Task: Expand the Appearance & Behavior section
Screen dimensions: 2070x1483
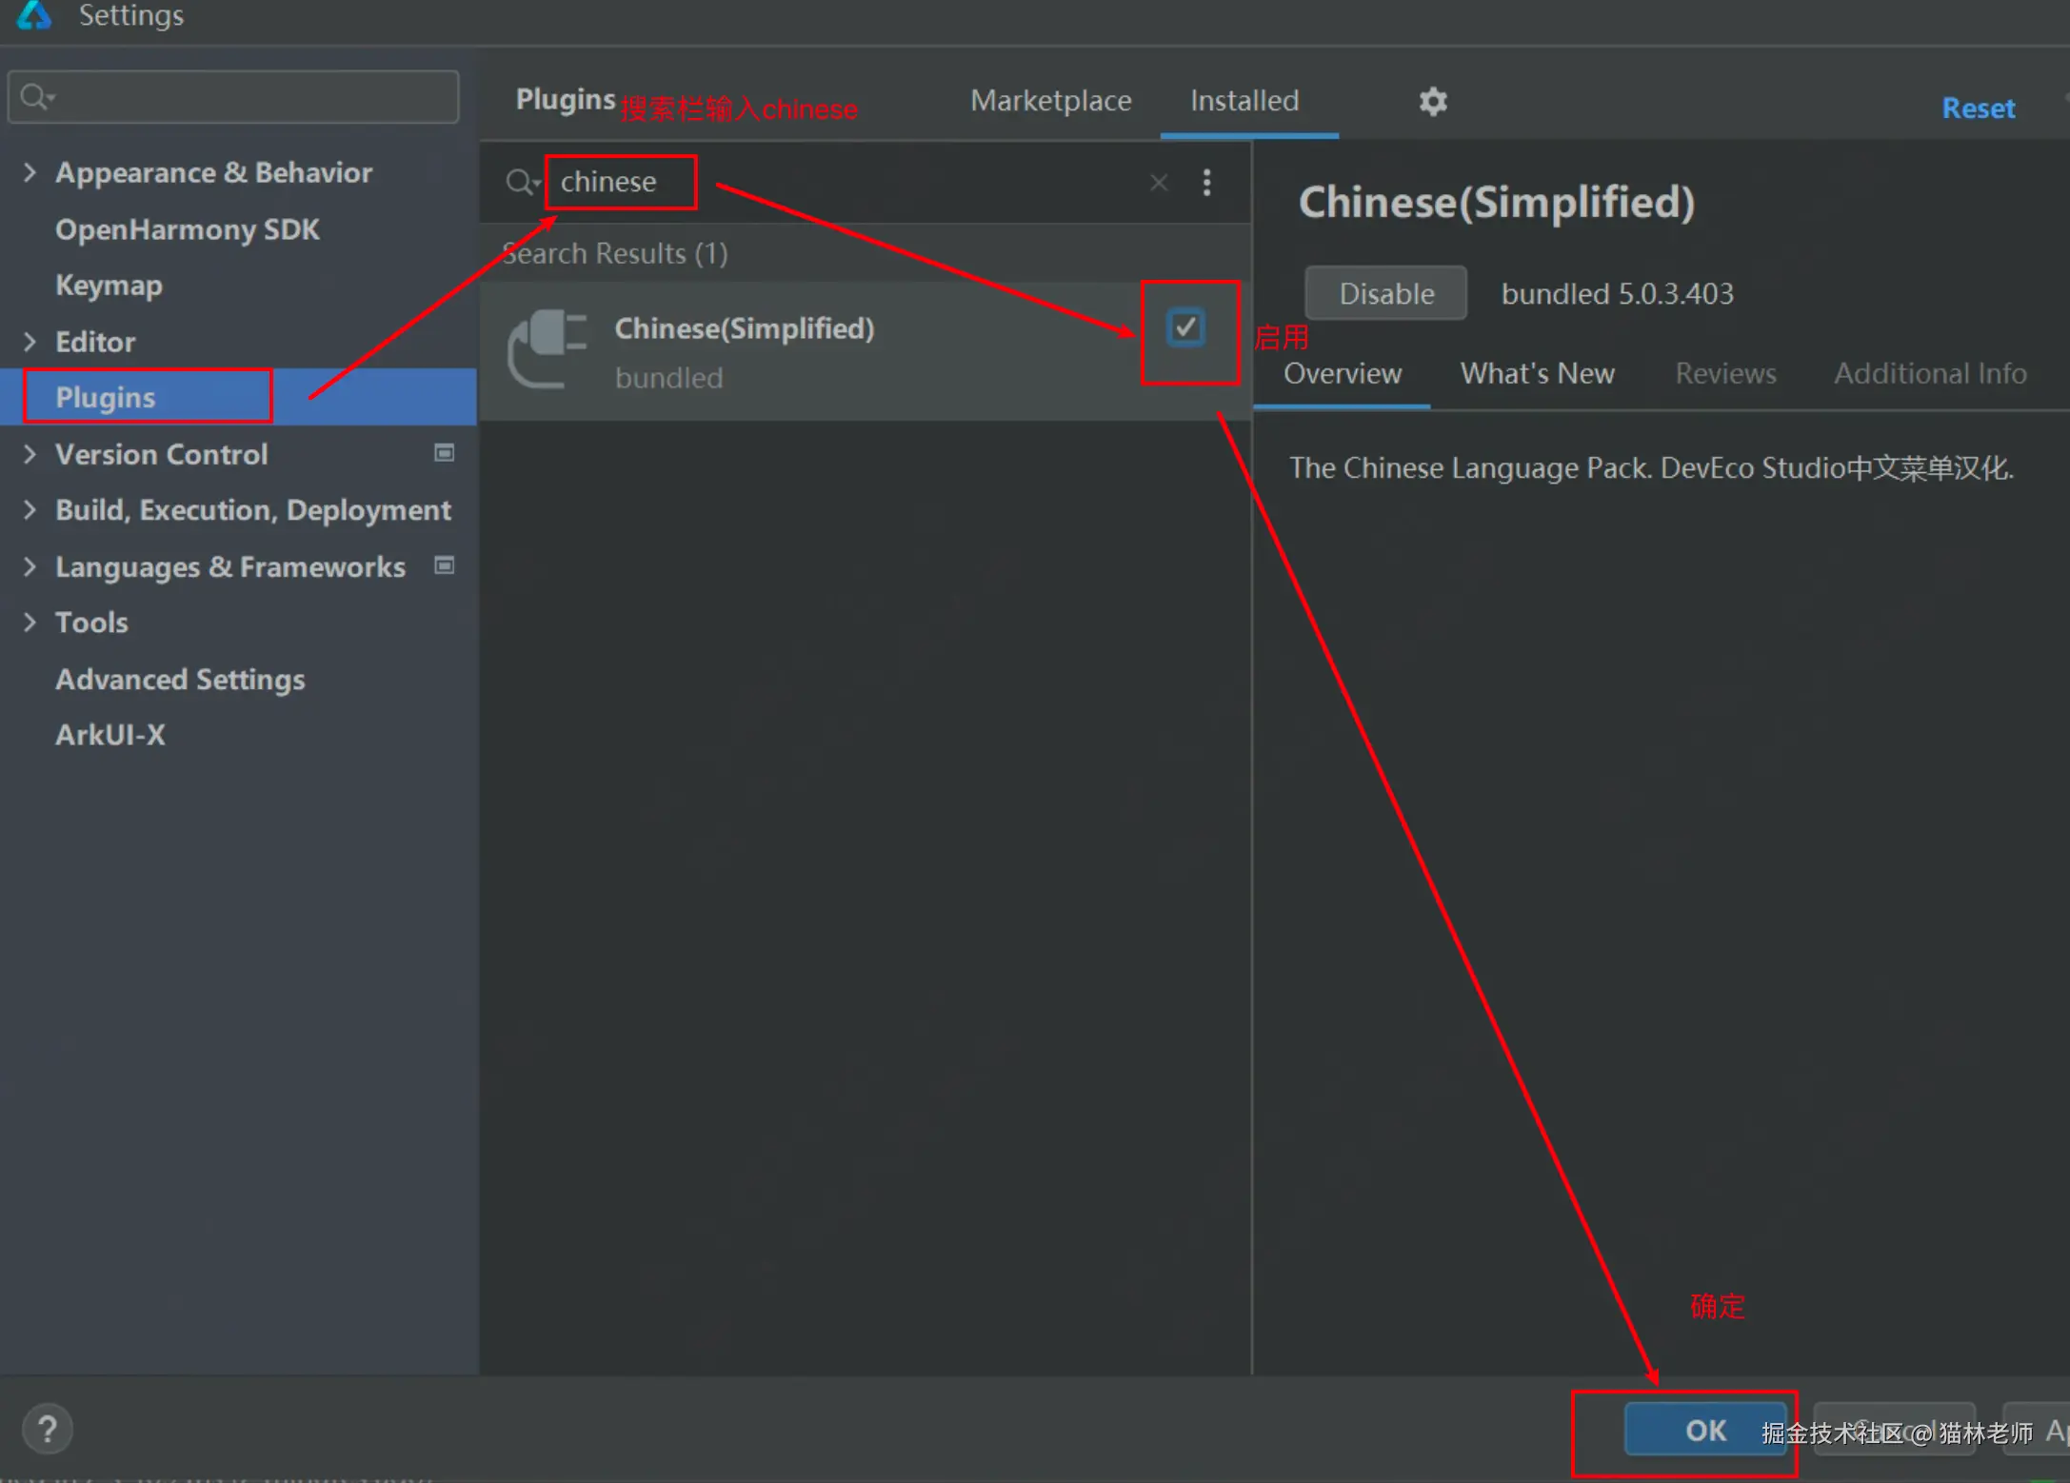Action: tap(30, 172)
